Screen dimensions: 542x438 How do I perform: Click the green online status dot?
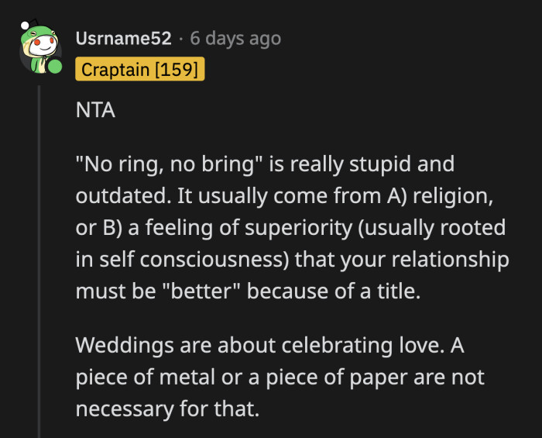54,67
